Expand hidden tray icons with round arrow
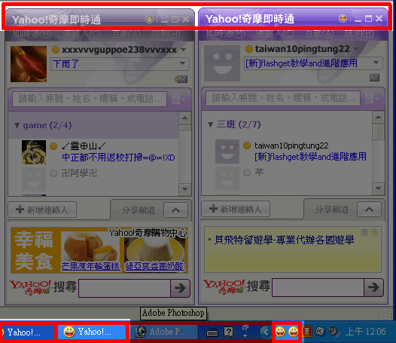The width and height of the screenshot is (396, 343). pyautogui.click(x=265, y=332)
